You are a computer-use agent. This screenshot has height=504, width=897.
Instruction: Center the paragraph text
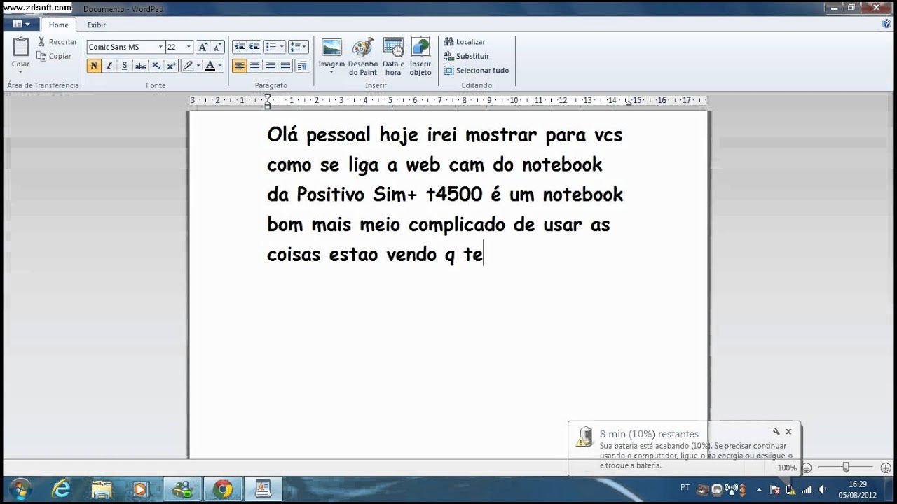254,66
